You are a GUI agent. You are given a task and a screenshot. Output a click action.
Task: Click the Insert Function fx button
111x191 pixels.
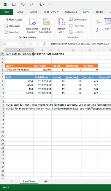click(45, 44)
